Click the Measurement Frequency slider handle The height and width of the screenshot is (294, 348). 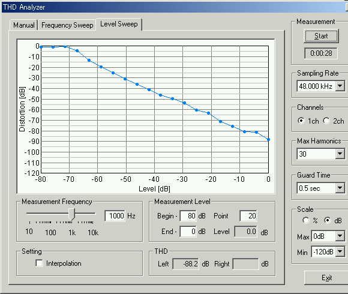pos(71,214)
